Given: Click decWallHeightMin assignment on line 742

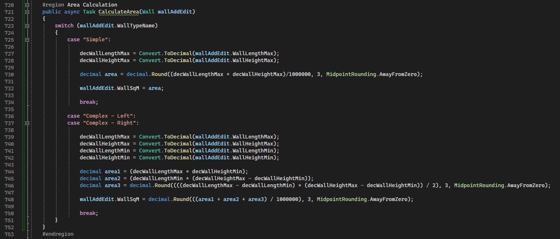Looking at the screenshot, I should click(104, 158).
